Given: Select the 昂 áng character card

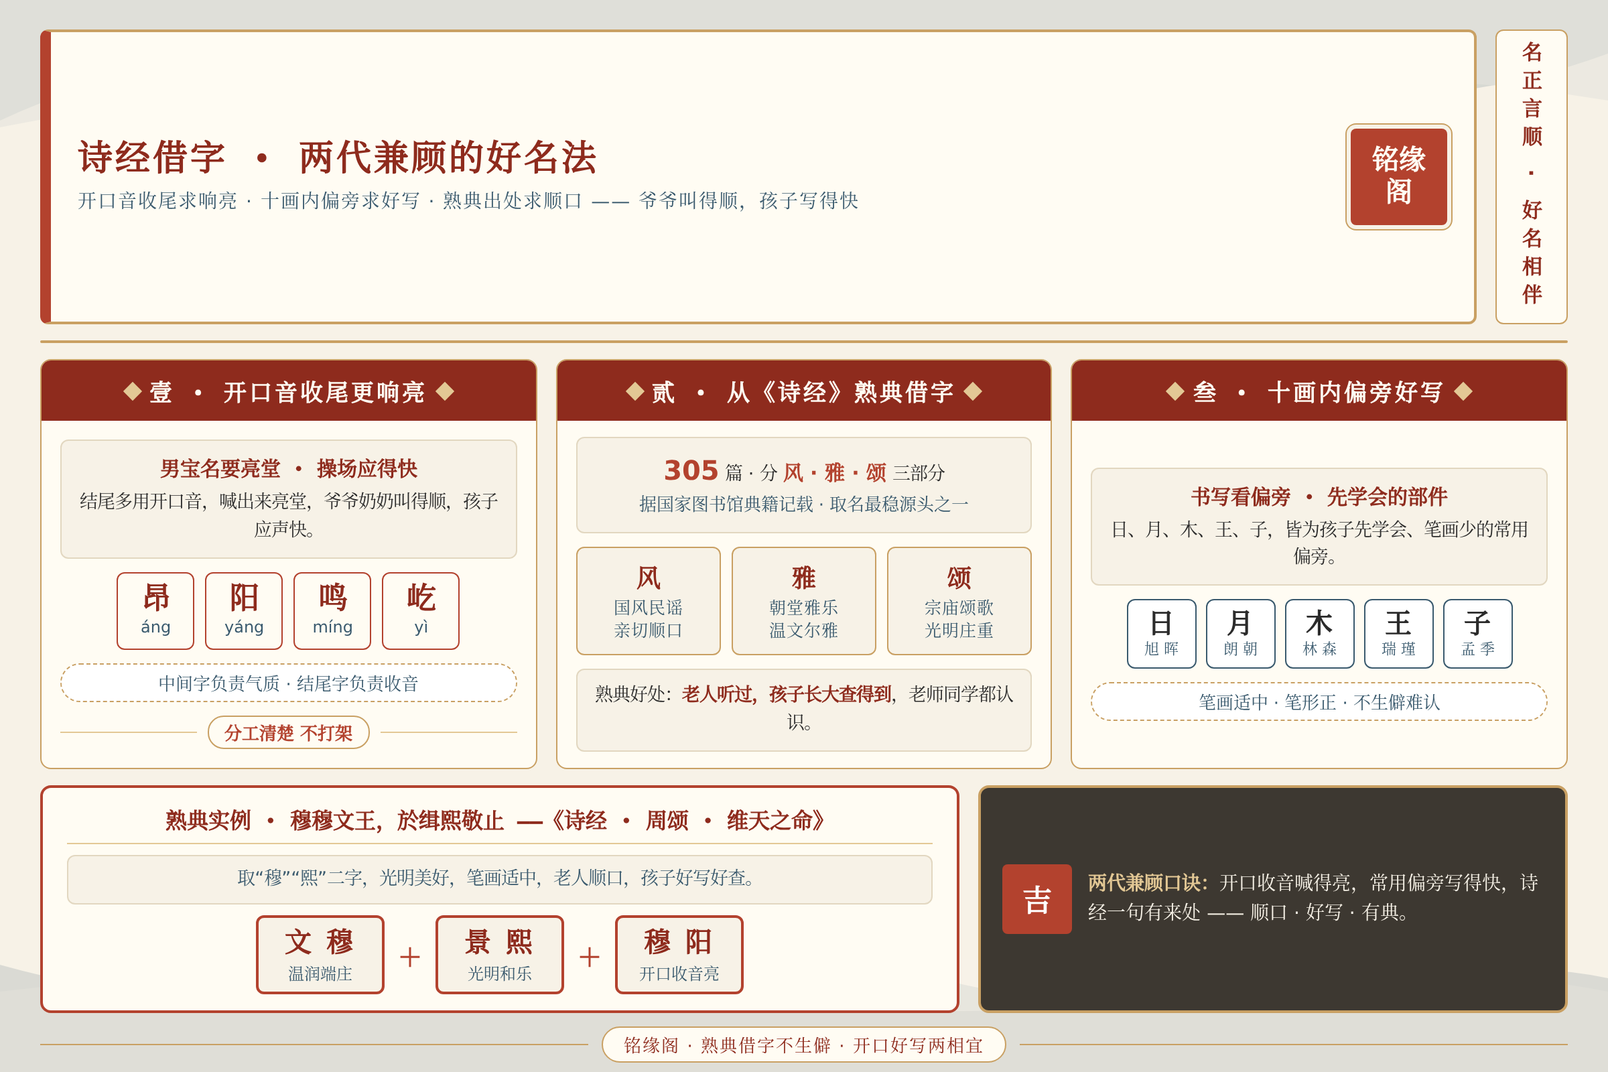Looking at the screenshot, I should coord(155,610).
